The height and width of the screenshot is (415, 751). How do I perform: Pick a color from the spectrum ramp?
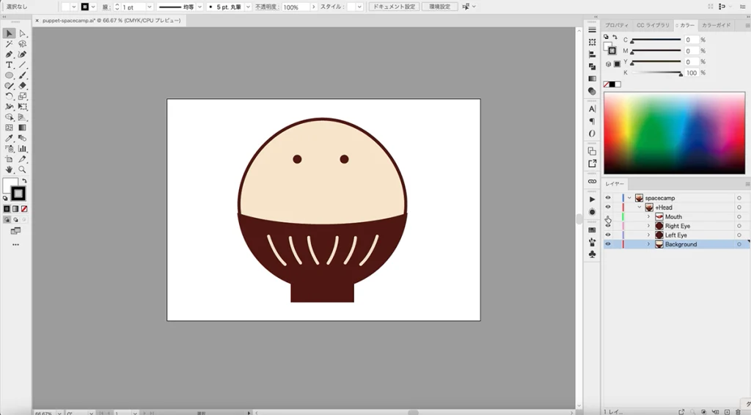[x=673, y=132]
